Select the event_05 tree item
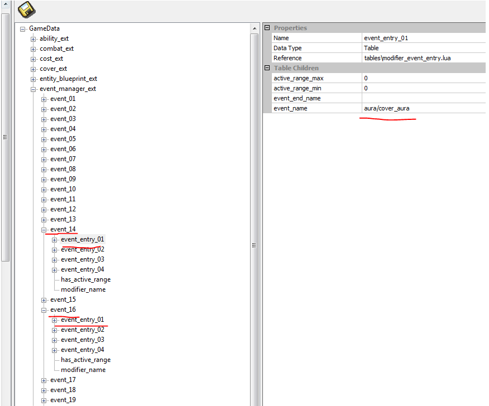This screenshot has width=489, height=406. pyautogui.click(x=63, y=139)
